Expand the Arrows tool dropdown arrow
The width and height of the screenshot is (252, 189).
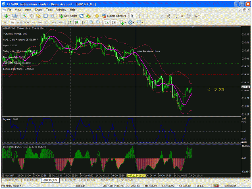click(x=199, y=16)
